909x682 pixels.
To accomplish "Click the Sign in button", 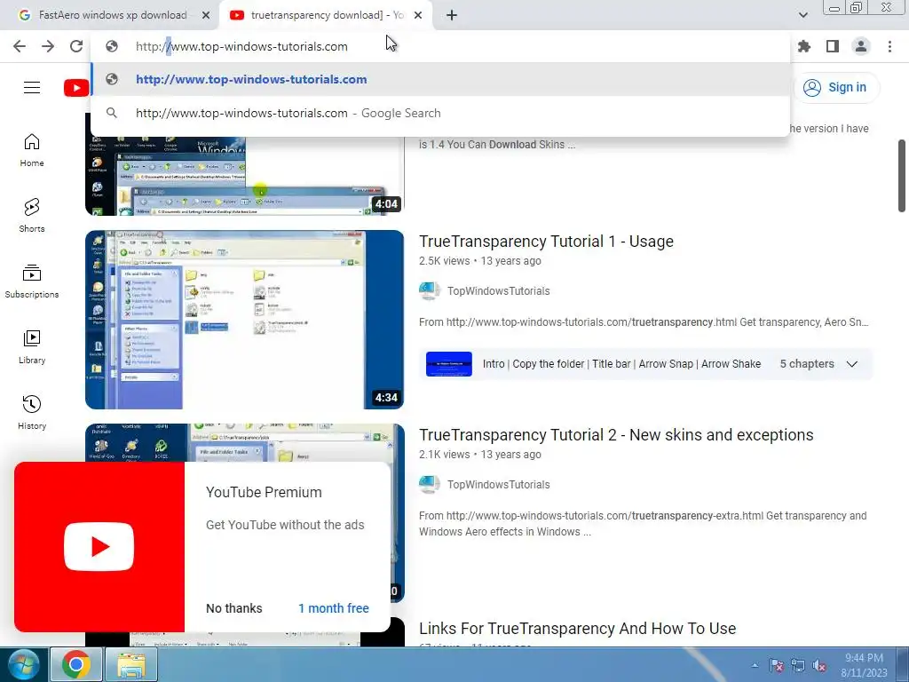I will pyautogui.click(x=835, y=88).
